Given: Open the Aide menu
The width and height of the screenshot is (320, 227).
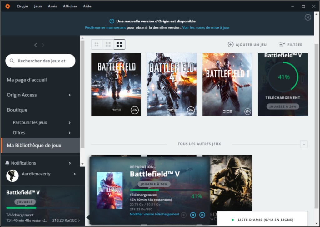Looking at the screenshot, I should [87, 6].
